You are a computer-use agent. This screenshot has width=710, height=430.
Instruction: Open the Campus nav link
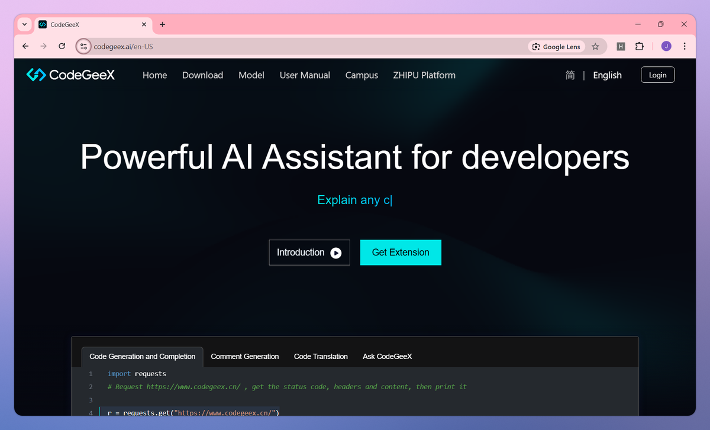point(362,75)
